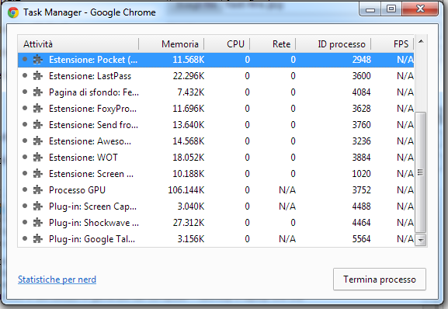The image size is (448, 309).
Task: Click the puzzle icon beside Plug-in: Screen Cap
Action: click(38, 207)
